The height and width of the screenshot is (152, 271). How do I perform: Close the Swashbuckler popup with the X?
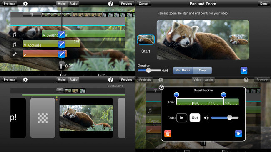[x=161, y=87]
